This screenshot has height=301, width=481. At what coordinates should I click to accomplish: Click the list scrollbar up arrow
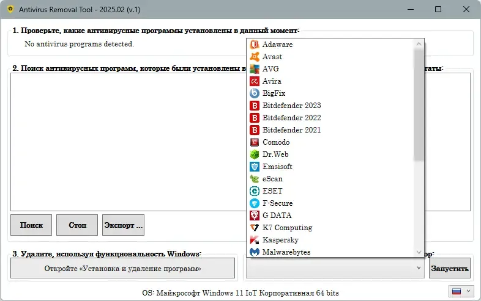click(419, 44)
